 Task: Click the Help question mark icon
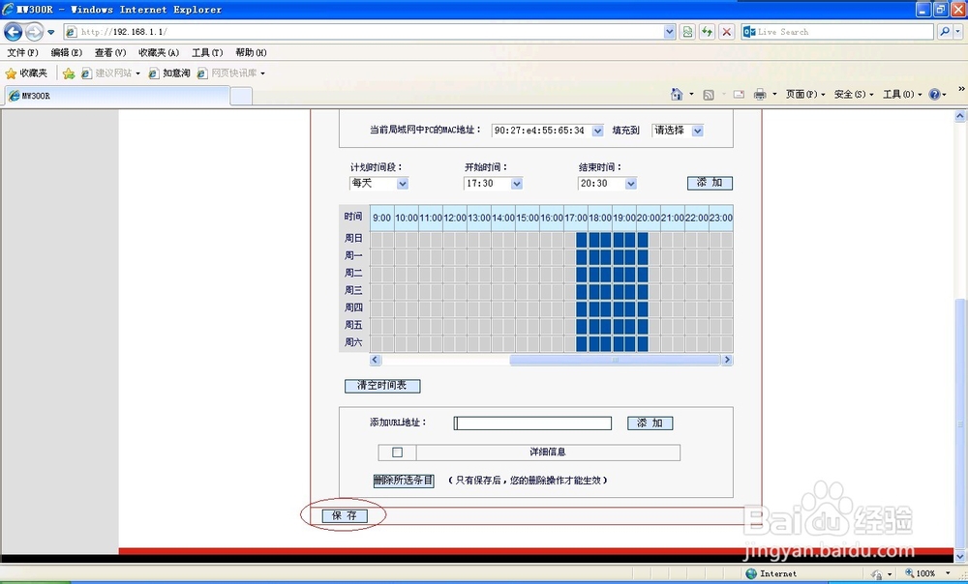933,94
